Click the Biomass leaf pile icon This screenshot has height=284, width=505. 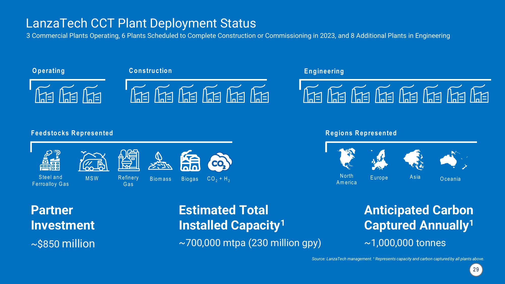click(x=160, y=161)
